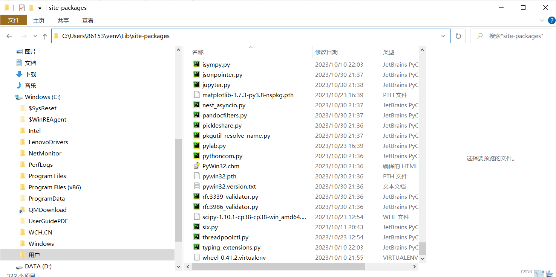Click the scipy WHL file icon
The image size is (556, 277).
196,217
